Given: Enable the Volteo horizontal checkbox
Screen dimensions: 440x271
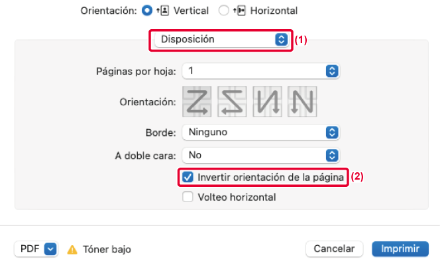Looking at the screenshot, I should [x=188, y=197].
